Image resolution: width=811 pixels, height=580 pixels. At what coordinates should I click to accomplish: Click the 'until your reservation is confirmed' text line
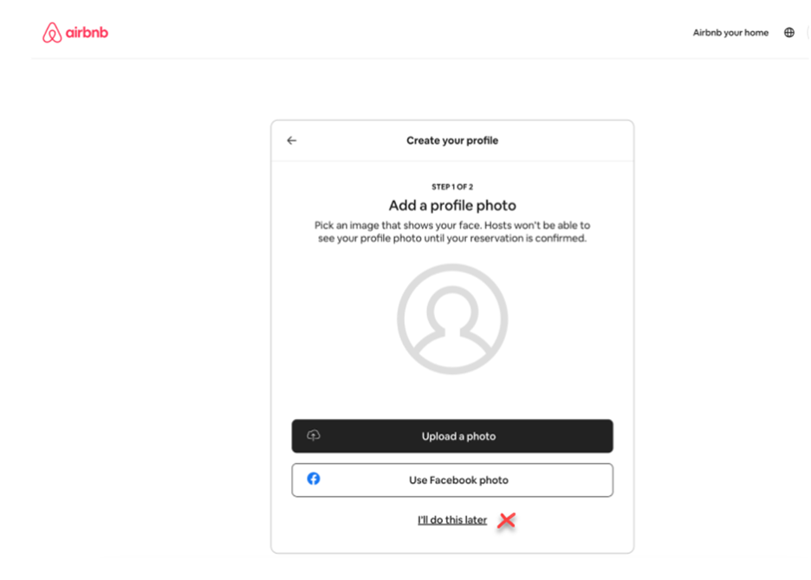click(452, 238)
